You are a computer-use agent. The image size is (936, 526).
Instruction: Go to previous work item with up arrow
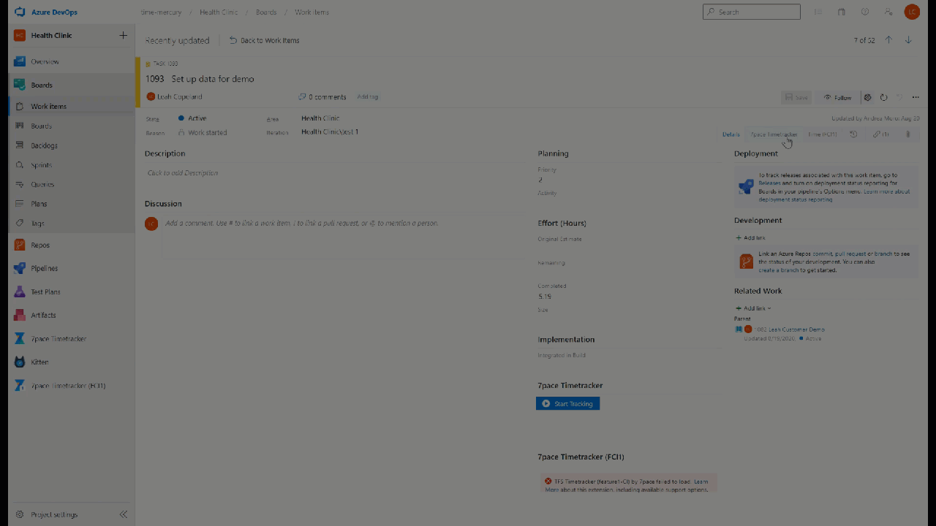(x=888, y=40)
